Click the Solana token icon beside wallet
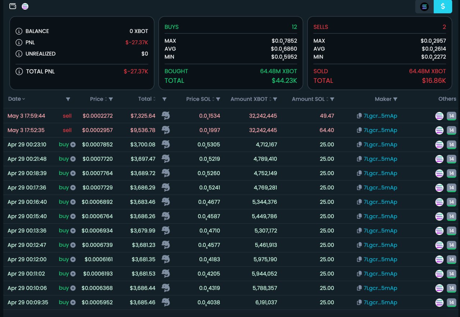This screenshot has width=460, height=317. [x=25, y=6]
